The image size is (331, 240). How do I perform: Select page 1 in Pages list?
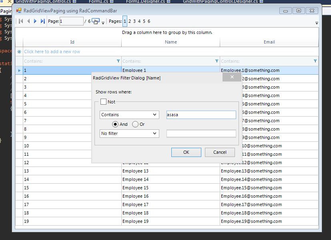[x=125, y=21]
